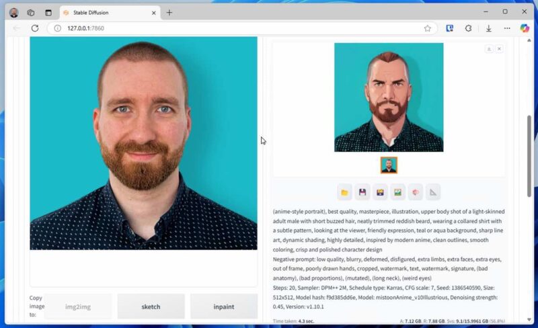
Task: Click the address bar showing 127.0.0.1:7860
Action: 235,28
